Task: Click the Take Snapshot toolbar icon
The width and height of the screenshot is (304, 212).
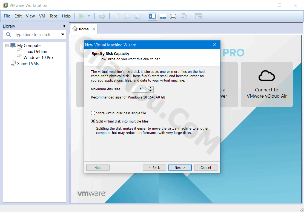Action: 117,16
